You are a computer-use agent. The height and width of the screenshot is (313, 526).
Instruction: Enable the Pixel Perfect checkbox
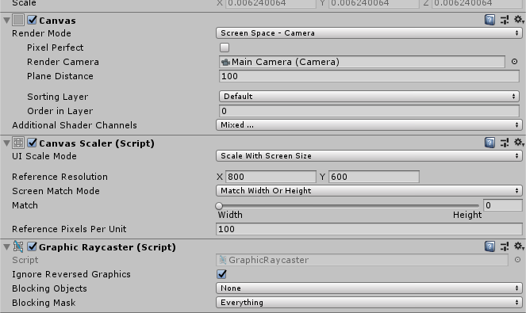(x=225, y=48)
